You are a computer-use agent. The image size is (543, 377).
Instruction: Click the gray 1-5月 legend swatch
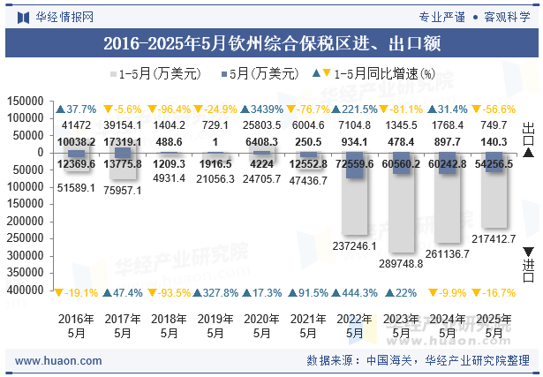(x=113, y=74)
